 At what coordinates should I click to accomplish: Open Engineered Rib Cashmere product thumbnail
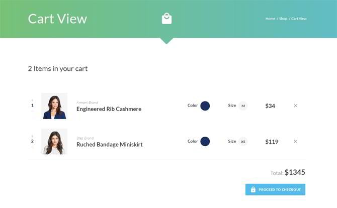click(54, 106)
